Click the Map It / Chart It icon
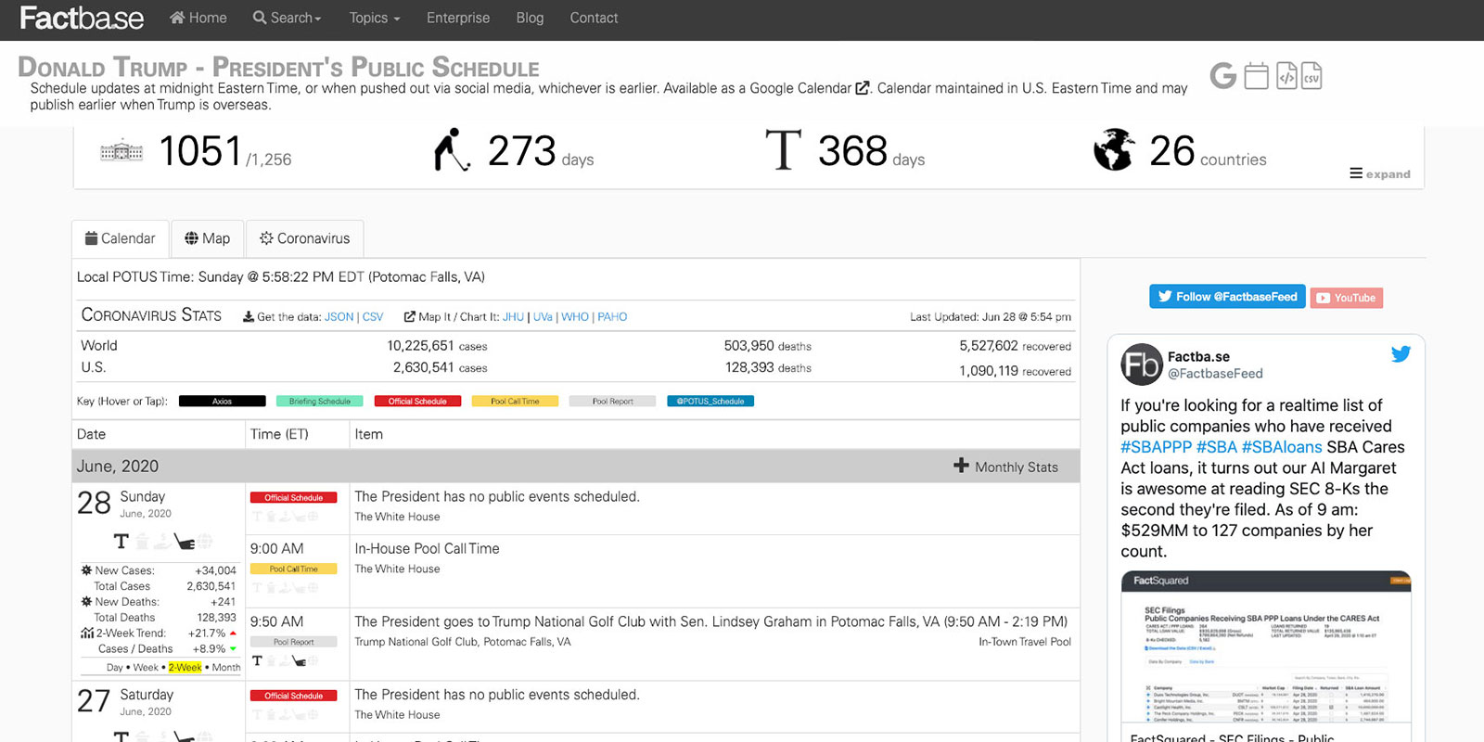1484x742 pixels. point(410,317)
